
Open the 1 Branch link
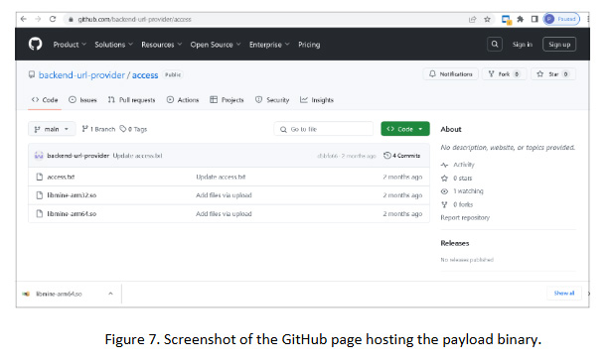click(x=98, y=129)
